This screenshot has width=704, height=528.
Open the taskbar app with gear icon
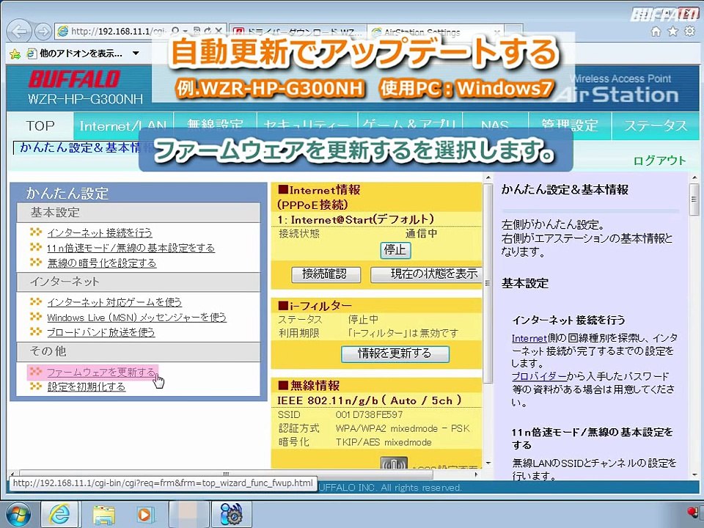tap(231, 515)
